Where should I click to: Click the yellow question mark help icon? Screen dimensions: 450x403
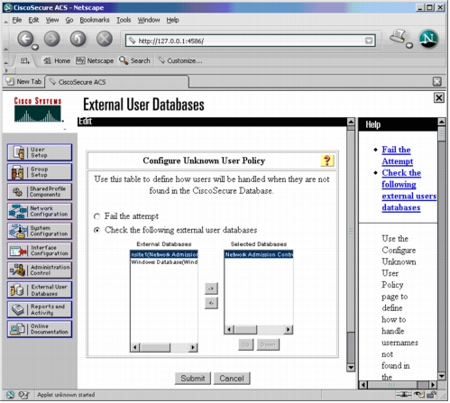click(x=327, y=161)
